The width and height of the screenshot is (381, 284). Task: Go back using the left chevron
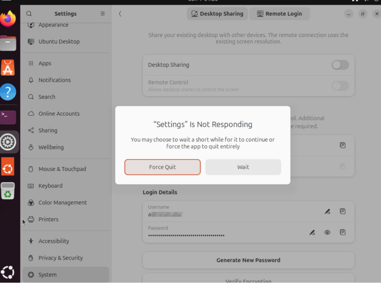pyautogui.click(x=120, y=14)
